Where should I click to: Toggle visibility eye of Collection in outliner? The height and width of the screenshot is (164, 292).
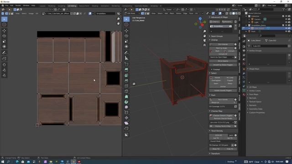click(286, 16)
